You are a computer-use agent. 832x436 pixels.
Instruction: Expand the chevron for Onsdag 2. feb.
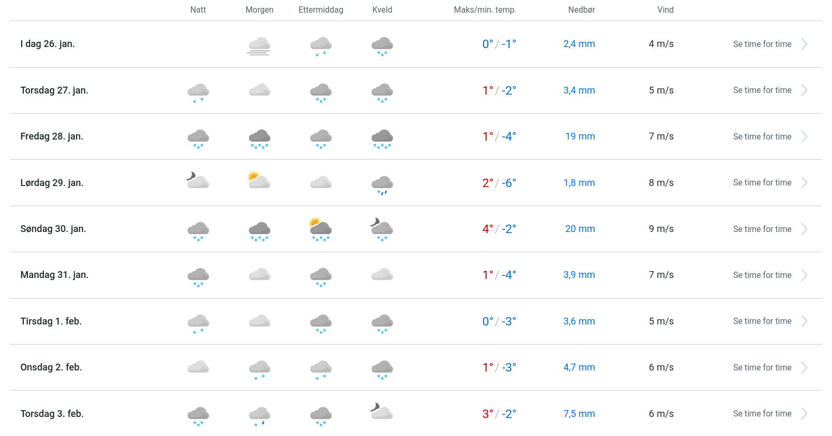804,368
